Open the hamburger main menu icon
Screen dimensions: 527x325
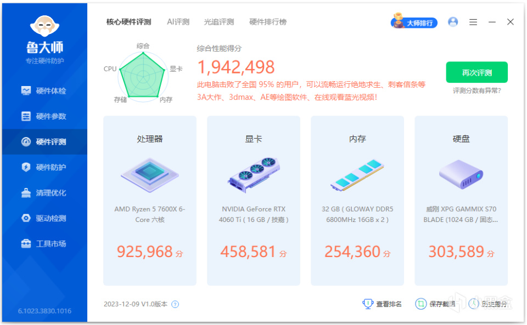click(x=473, y=22)
